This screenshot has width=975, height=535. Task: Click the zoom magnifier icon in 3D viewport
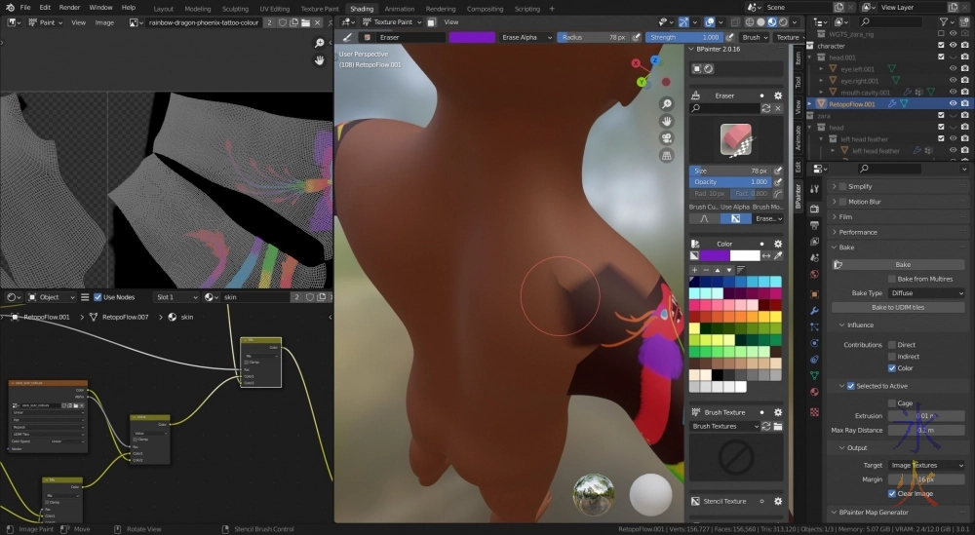click(667, 104)
